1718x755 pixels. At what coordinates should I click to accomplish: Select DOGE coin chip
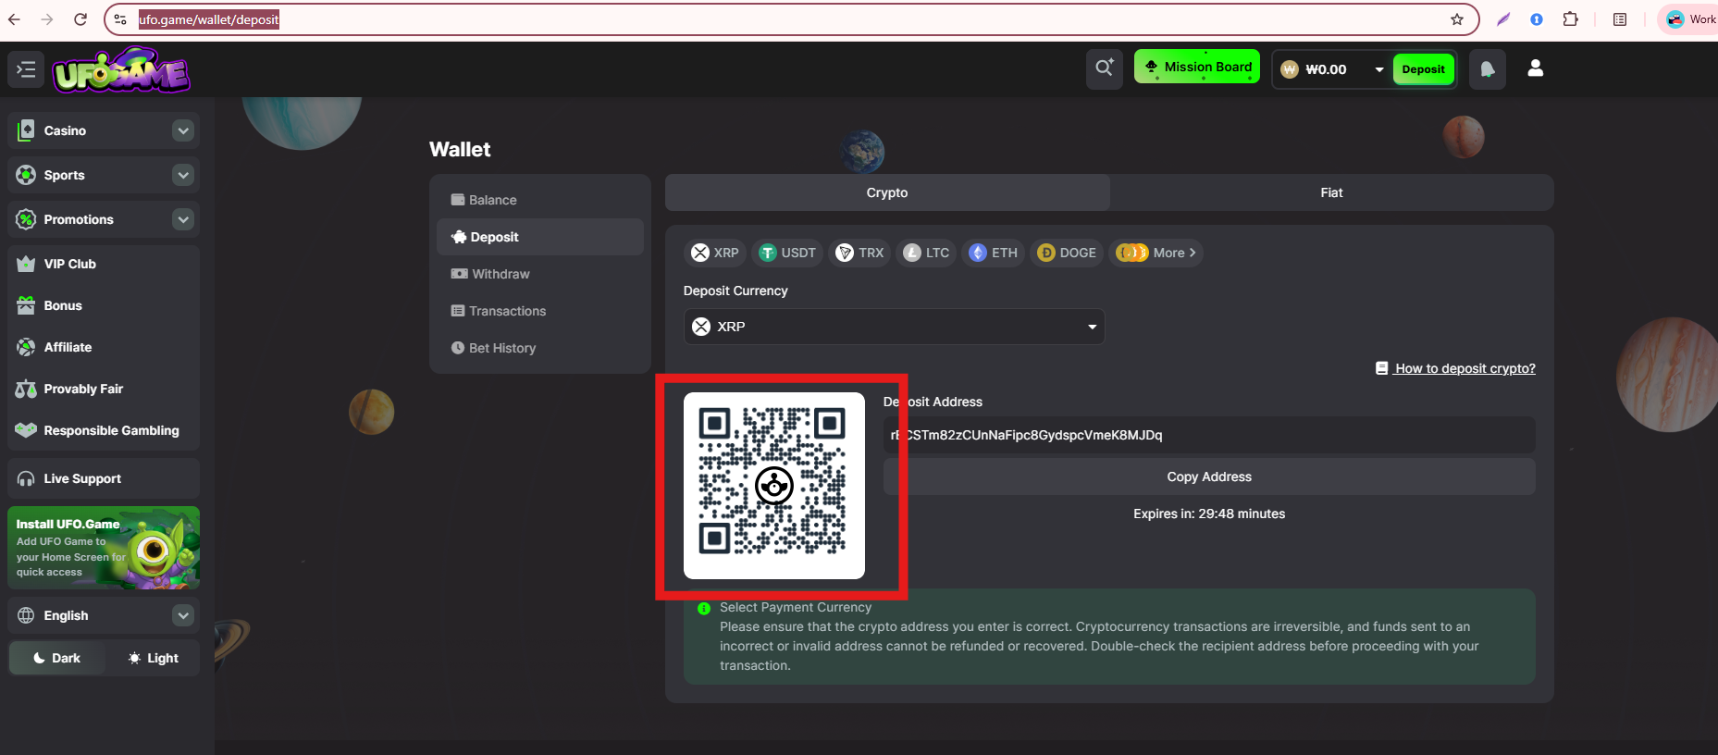tap(1067, 253)
